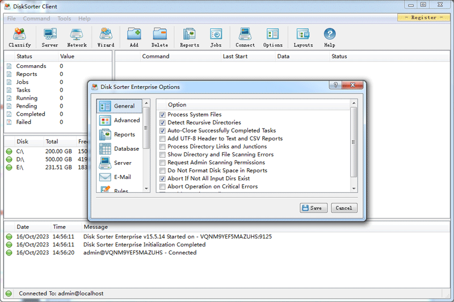The height and width of the screenshot is (302, 454).
Task: Save the Enterprise Options settings
Action: [x=313, y=208]
